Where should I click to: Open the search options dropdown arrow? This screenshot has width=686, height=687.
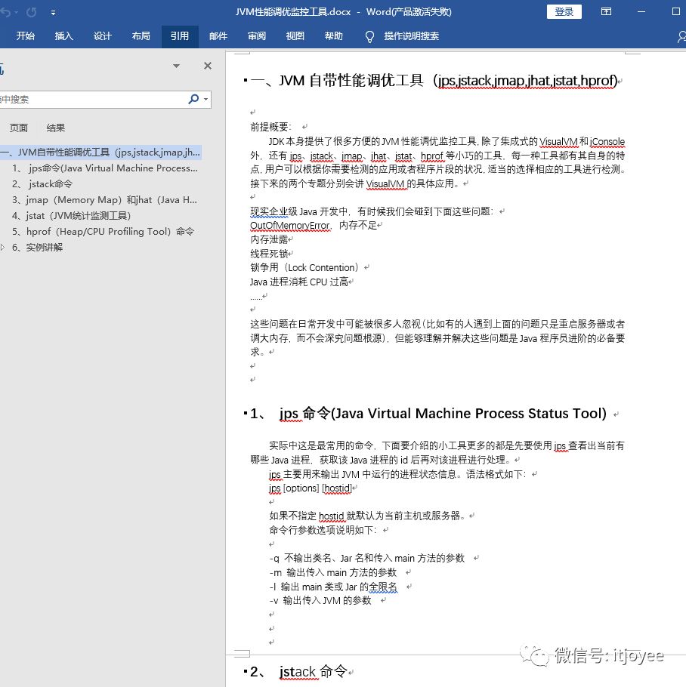(x=205, y=100)
